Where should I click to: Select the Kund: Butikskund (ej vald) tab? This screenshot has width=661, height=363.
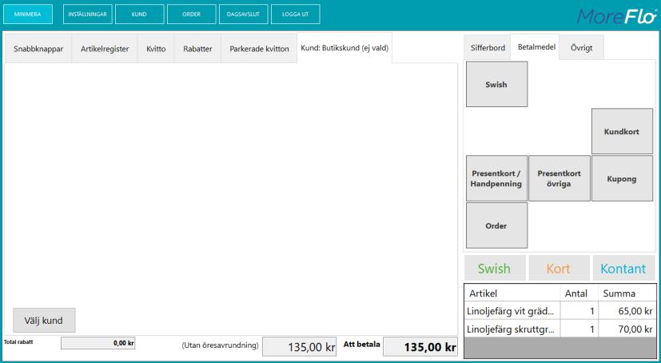pyautogui.click(x=344, y=48)
